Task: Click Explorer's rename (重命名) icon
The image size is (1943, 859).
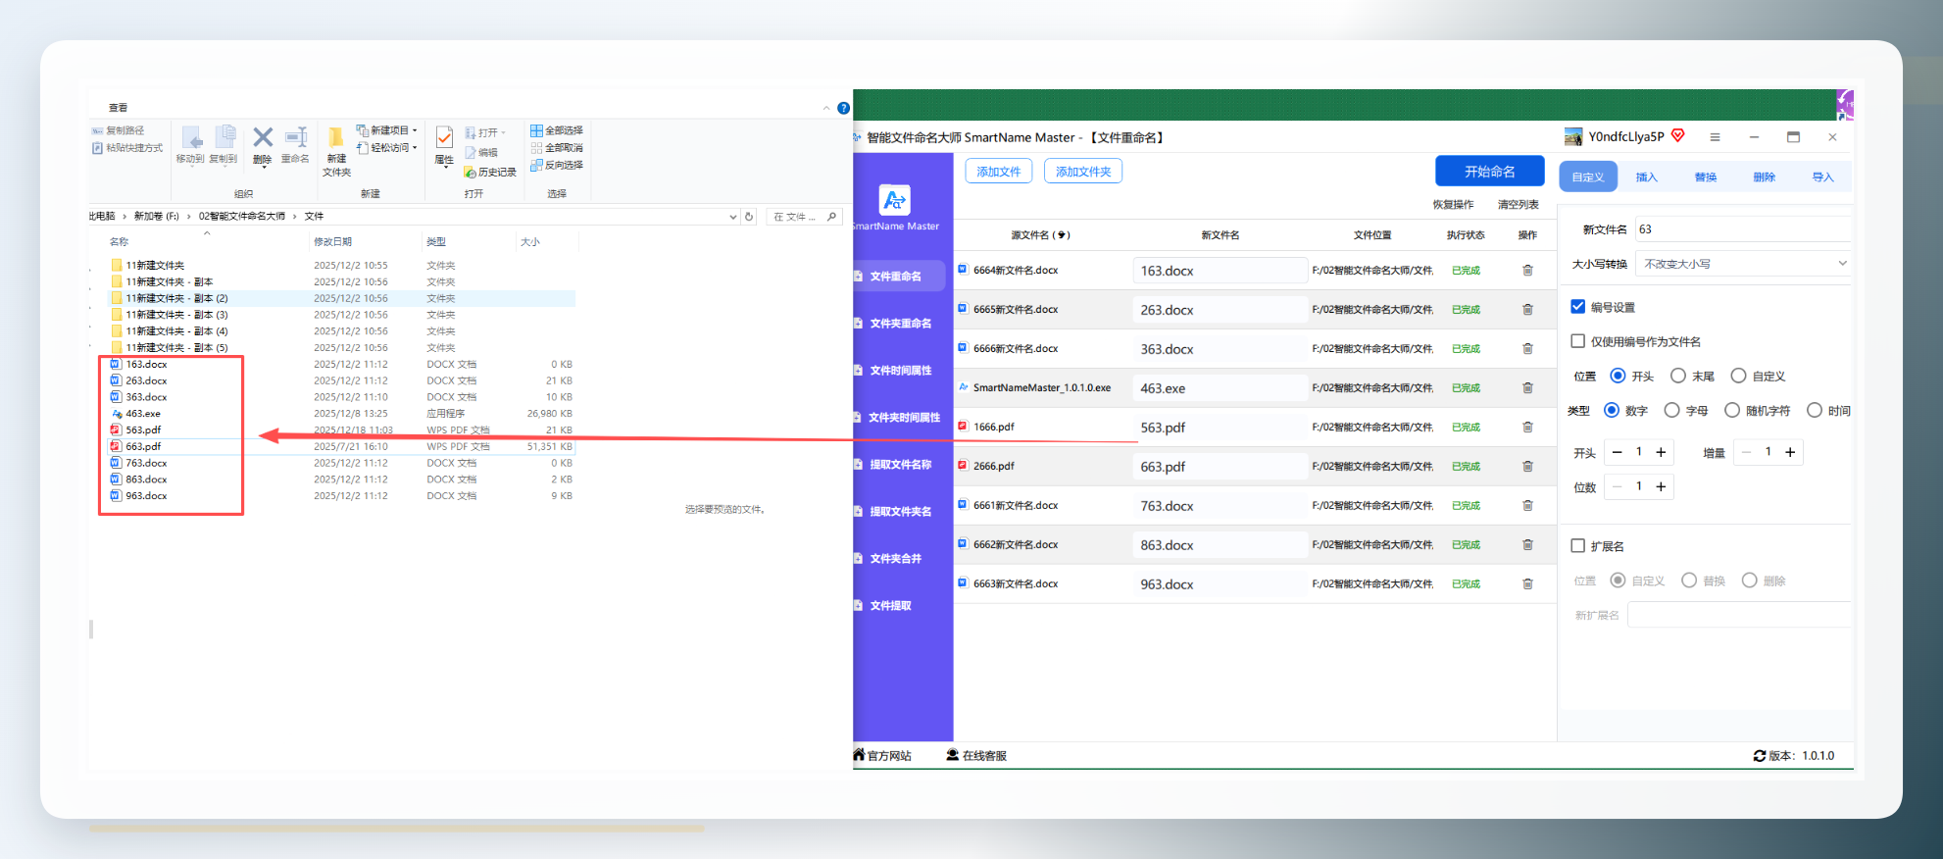Action: pyautogui.click(x=296, y=137)
